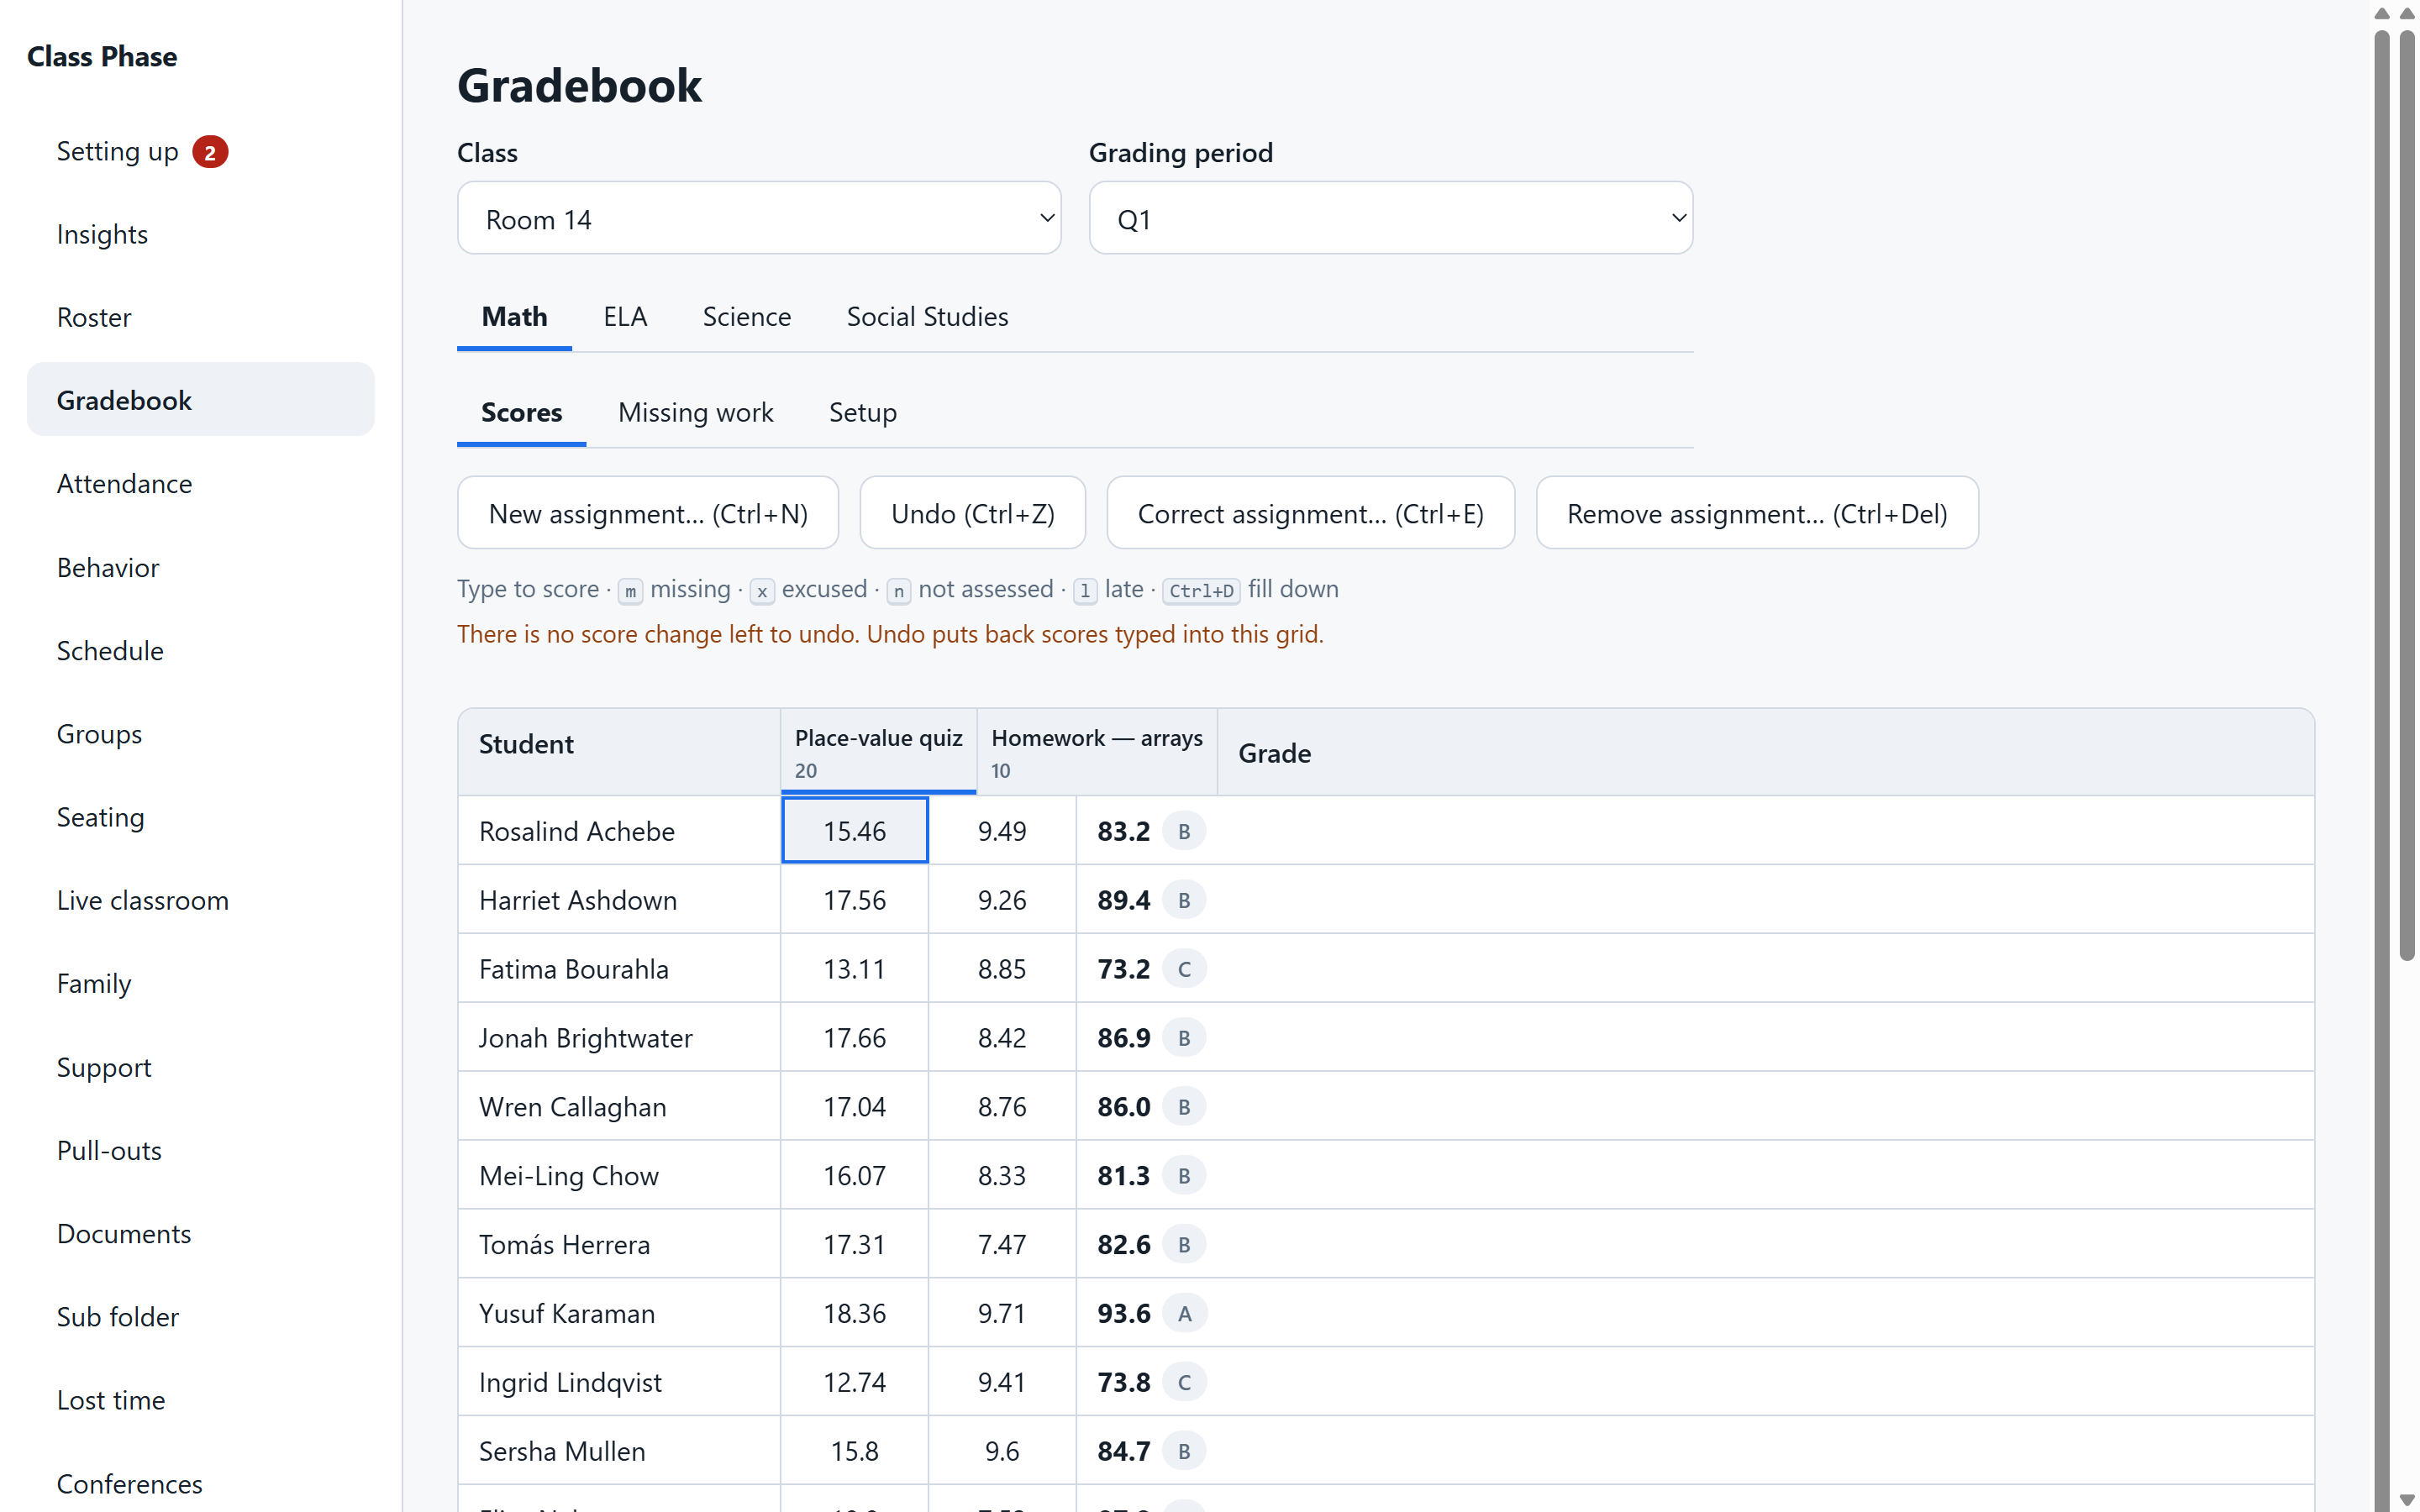Open the Missing work tab
This screenshot has width=2420, height=1512.
[x=696, y=413]
